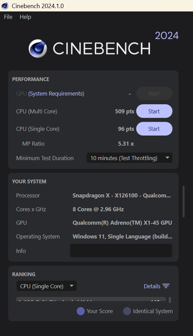
Task: Click the disabled GPU Start button
Action: tap(154, 94)
